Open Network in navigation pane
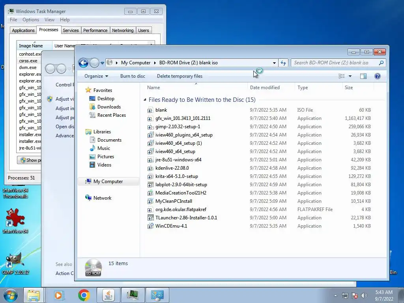 pos(102,198)
